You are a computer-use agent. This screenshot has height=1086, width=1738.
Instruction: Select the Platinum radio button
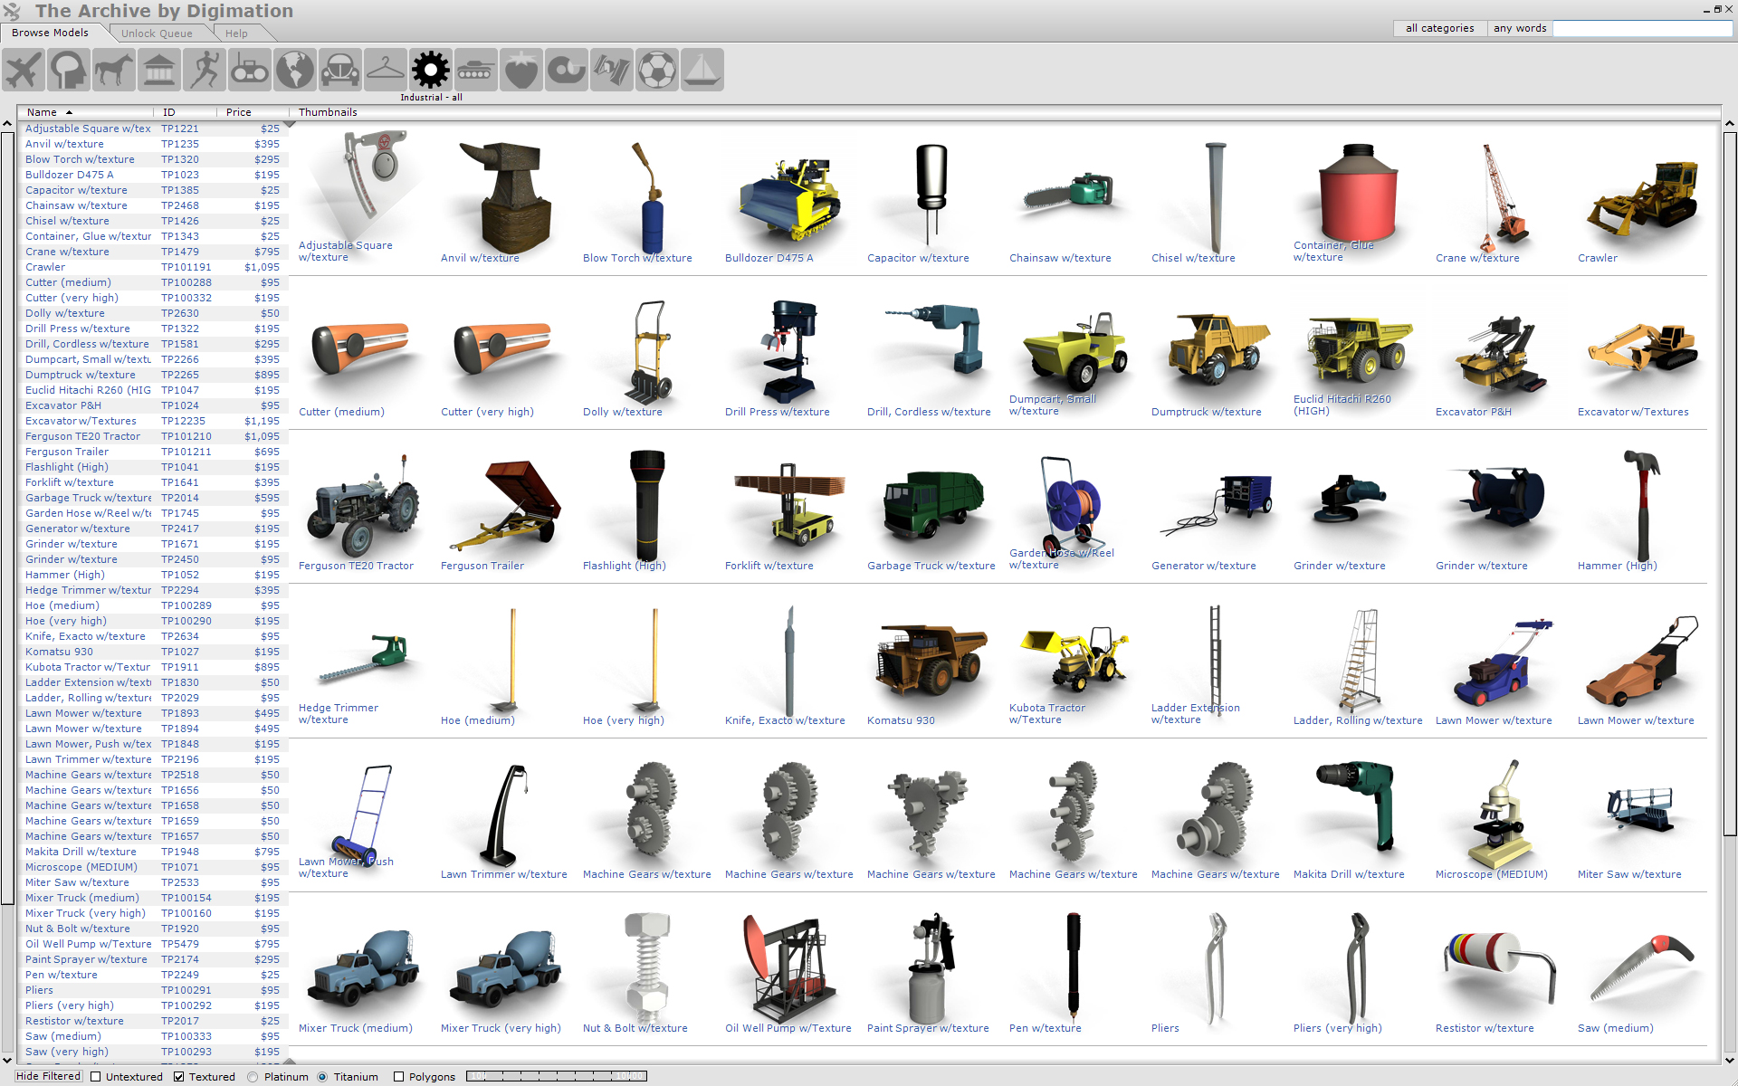[253, 1077]
